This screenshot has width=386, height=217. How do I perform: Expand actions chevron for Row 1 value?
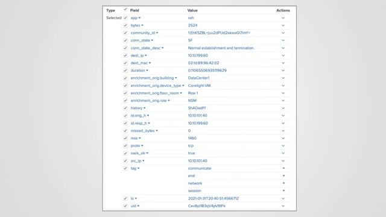tap(283, 93)
